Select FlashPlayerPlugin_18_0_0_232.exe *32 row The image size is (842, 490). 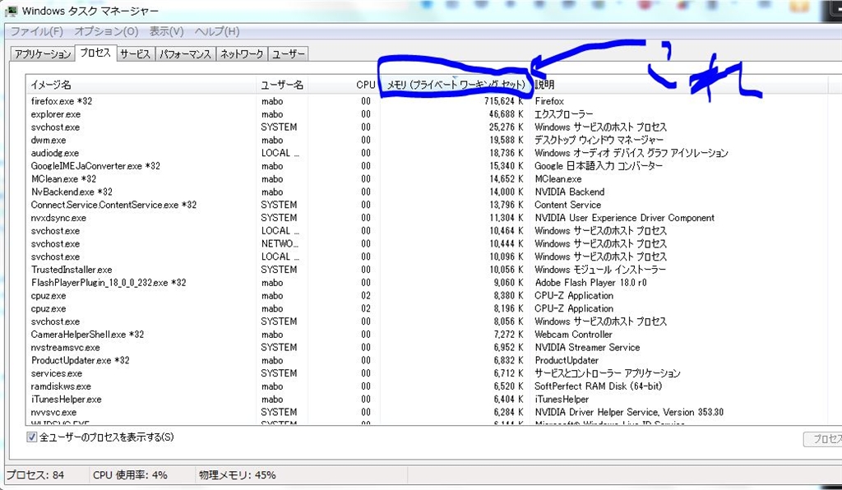click(x=427, y=282)
